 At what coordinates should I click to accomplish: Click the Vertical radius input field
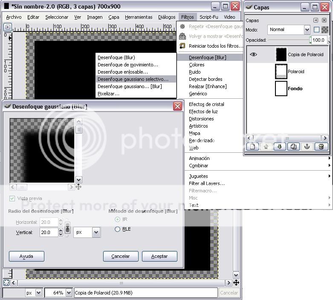(48, 232)
